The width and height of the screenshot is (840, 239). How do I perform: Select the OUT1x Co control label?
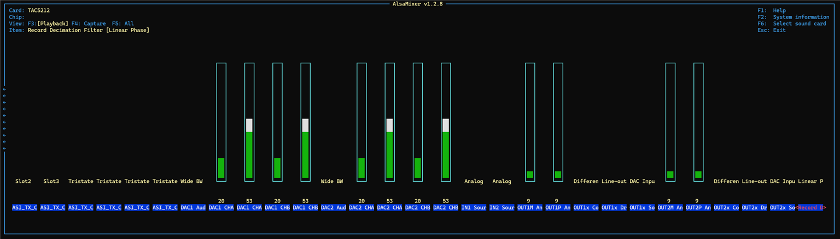pos(586,207)
